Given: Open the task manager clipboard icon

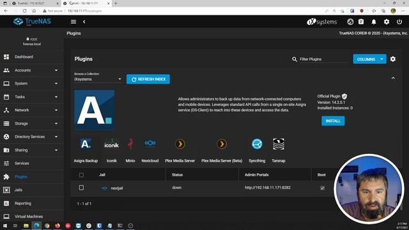Looking at the screenshot, I should click(x=361, y=22).
